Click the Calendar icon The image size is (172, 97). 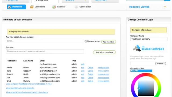(54, 7)
